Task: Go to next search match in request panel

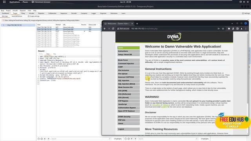Action: pos(48,139)
